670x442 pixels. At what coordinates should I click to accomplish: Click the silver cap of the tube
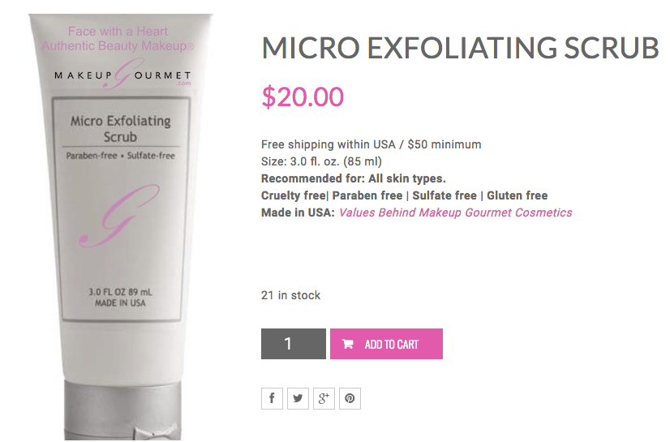coord(122,411)
